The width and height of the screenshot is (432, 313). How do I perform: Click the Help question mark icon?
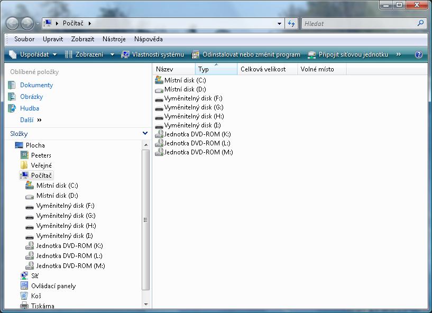click(x=419, y=54)
